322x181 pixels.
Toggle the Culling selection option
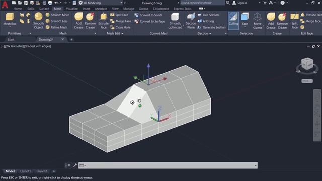tap(233, 21)
